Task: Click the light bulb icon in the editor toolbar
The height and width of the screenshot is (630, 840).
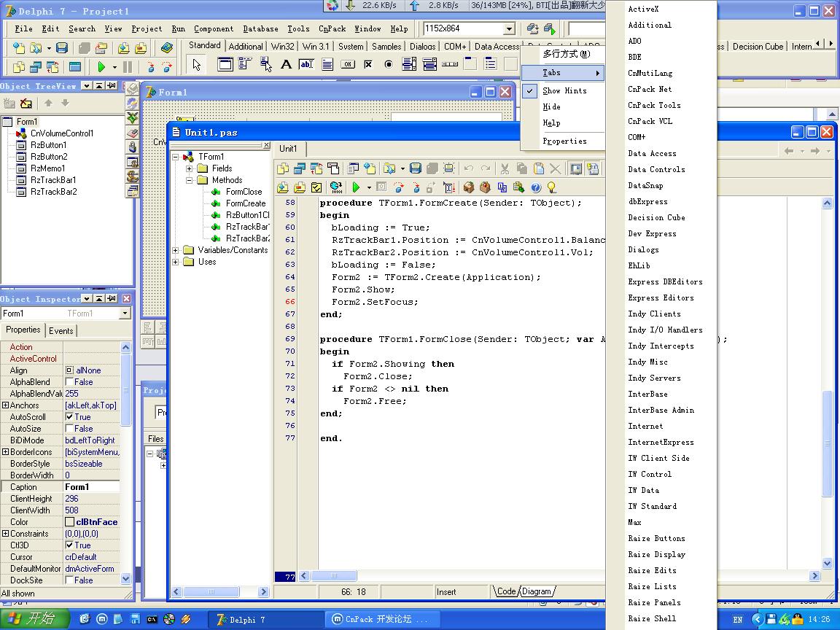Action: (x=552, y=187)
